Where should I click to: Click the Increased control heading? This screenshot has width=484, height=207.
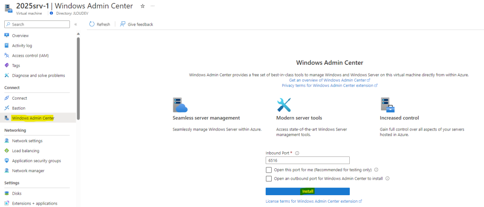399,118
